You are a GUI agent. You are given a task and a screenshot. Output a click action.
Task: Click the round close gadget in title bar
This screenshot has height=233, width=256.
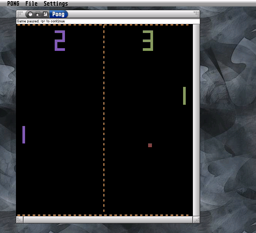[x=30, y=14]
